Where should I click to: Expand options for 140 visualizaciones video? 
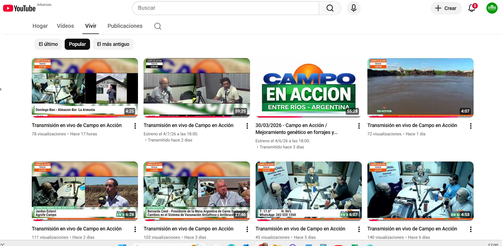pos(471,229)
